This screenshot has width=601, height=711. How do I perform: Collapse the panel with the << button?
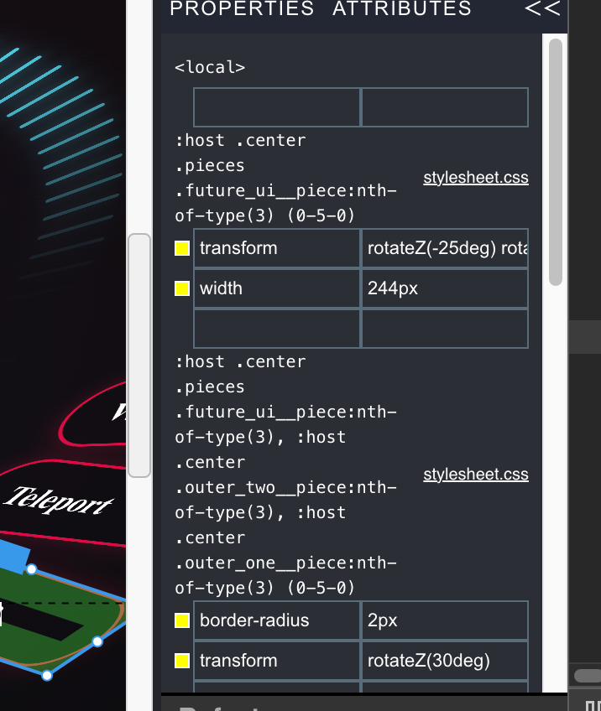click(542, 8)
